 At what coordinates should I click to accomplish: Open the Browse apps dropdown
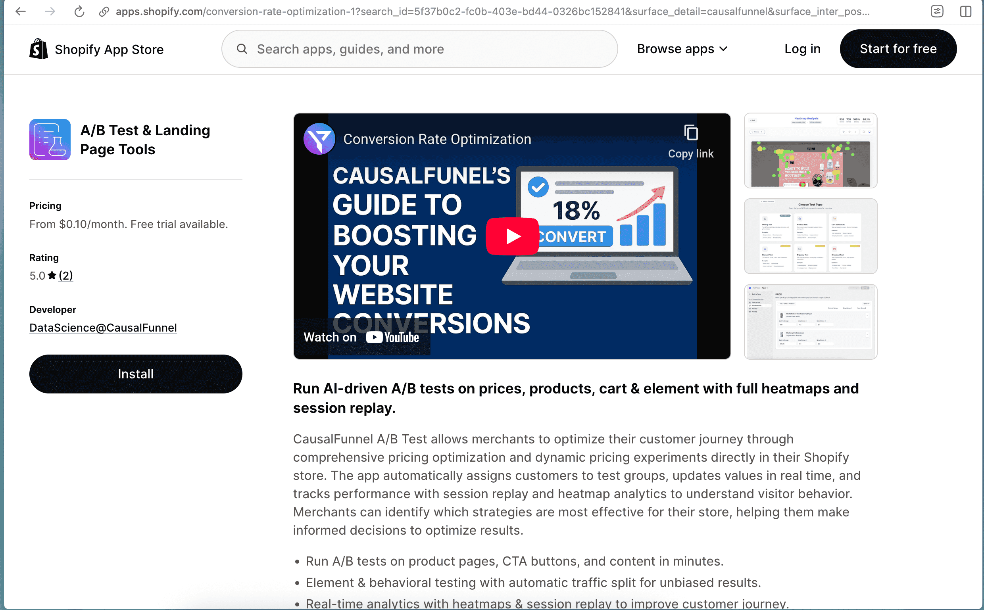coord(682,48)
